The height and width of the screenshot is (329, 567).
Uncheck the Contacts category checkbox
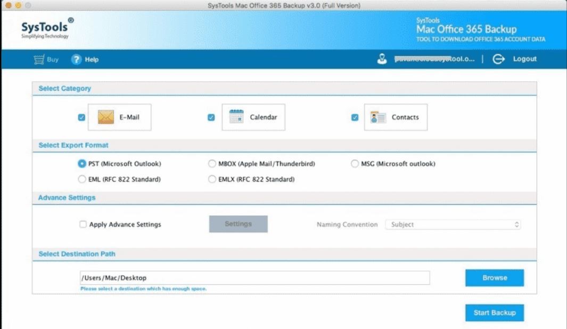355,117
